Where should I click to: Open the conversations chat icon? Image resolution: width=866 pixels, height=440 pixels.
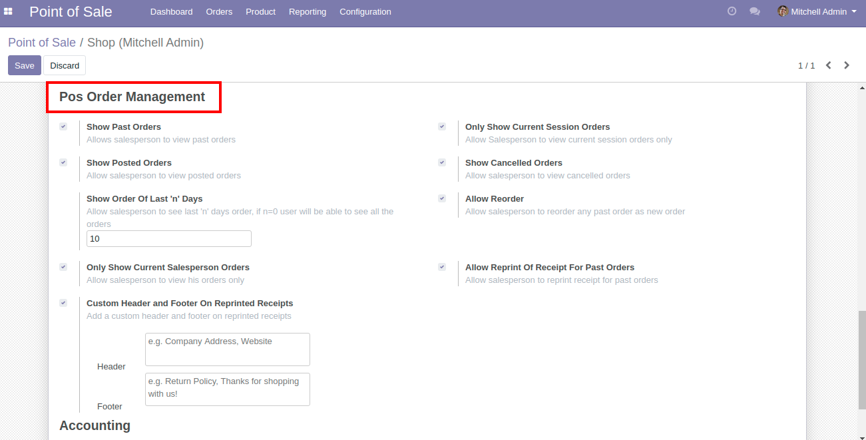[754, 11]
